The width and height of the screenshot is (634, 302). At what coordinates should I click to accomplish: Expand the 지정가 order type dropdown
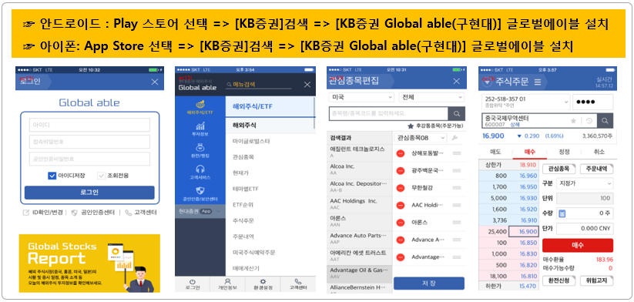pos(585,183)
